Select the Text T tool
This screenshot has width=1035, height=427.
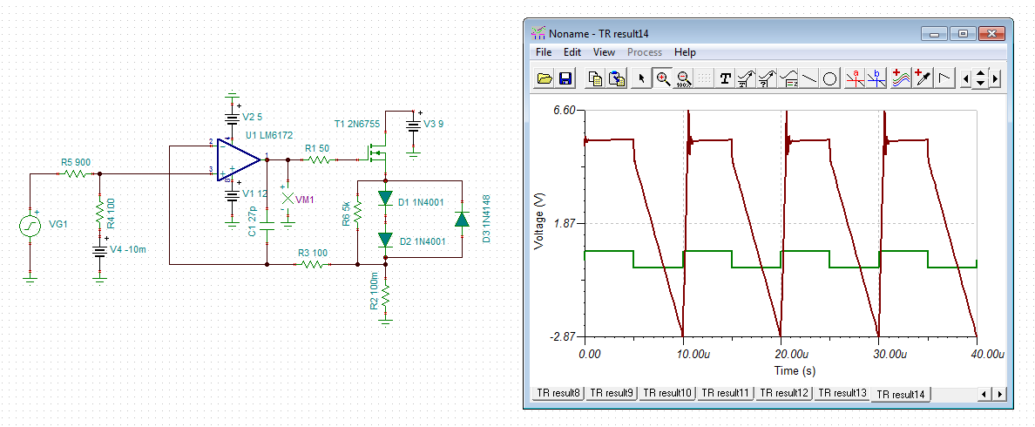point(726,78)
